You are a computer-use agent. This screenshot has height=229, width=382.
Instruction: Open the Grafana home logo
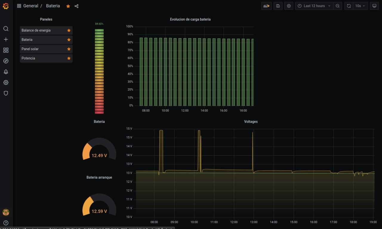[6, 6]
